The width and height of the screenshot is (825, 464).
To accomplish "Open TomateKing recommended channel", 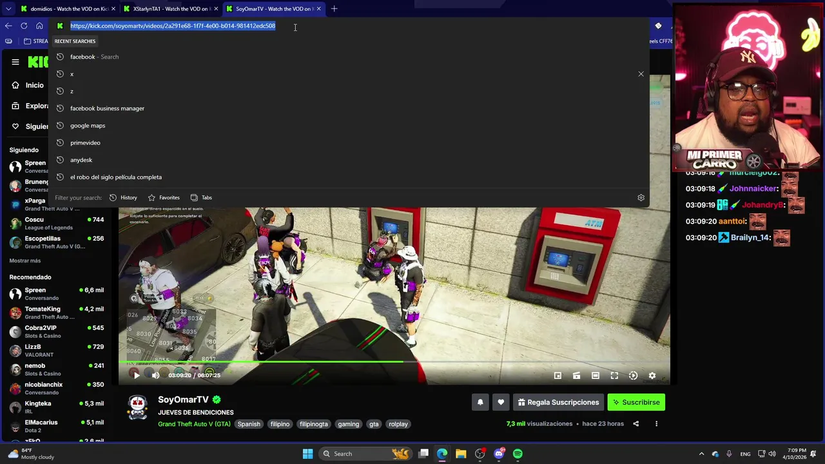I will [57, 313].
